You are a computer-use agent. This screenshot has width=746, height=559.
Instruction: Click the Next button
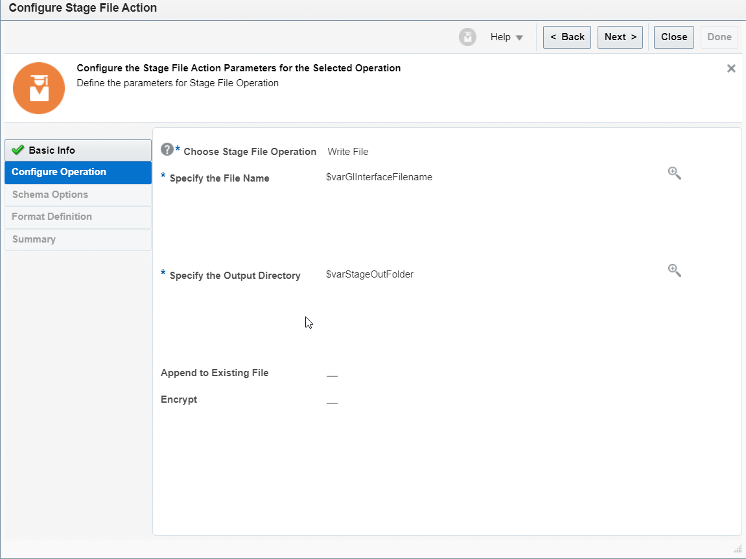click(620, 37)
